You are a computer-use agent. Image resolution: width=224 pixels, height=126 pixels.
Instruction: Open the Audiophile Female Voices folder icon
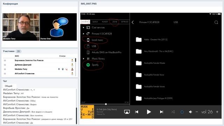tap(139, 86)
